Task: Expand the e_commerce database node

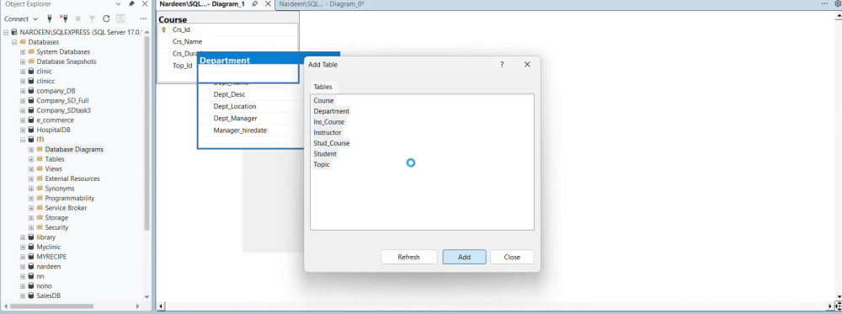Action: 23,120
